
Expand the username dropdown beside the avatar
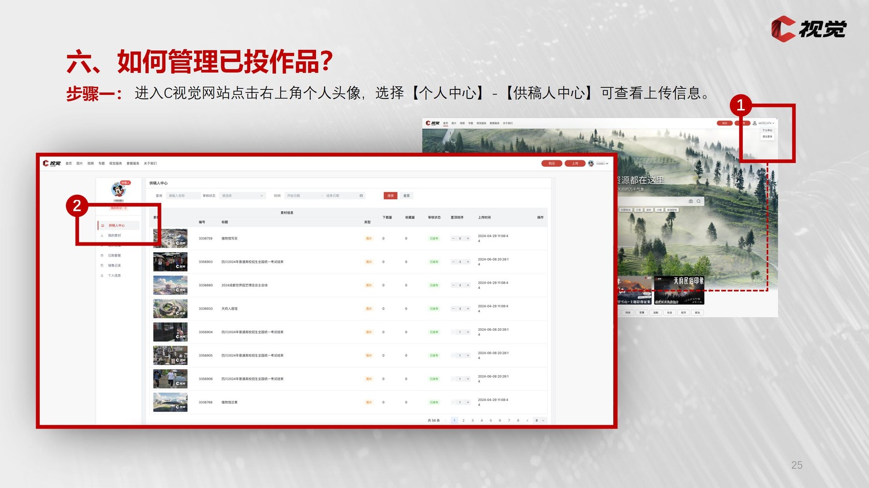[x=607, y=163]
